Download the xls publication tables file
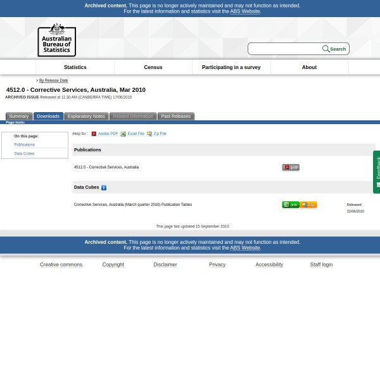 [x=291, y=205]
